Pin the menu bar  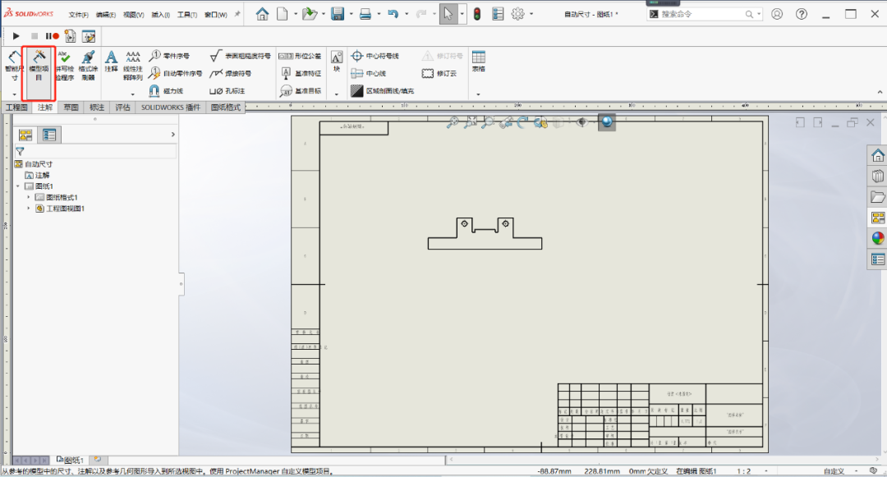237,14
